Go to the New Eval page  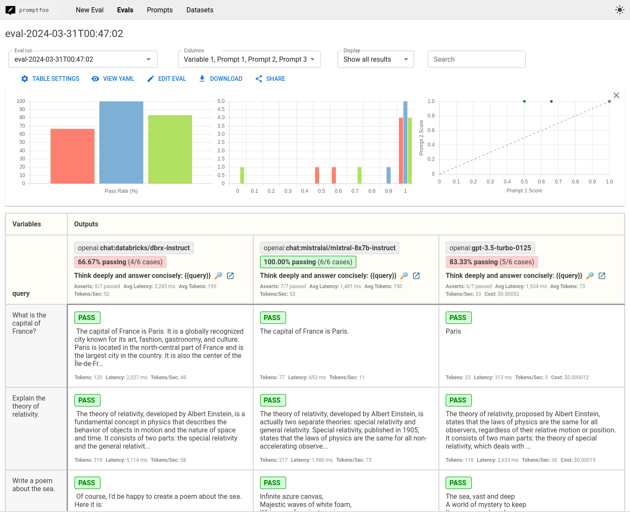click(89, 10)
